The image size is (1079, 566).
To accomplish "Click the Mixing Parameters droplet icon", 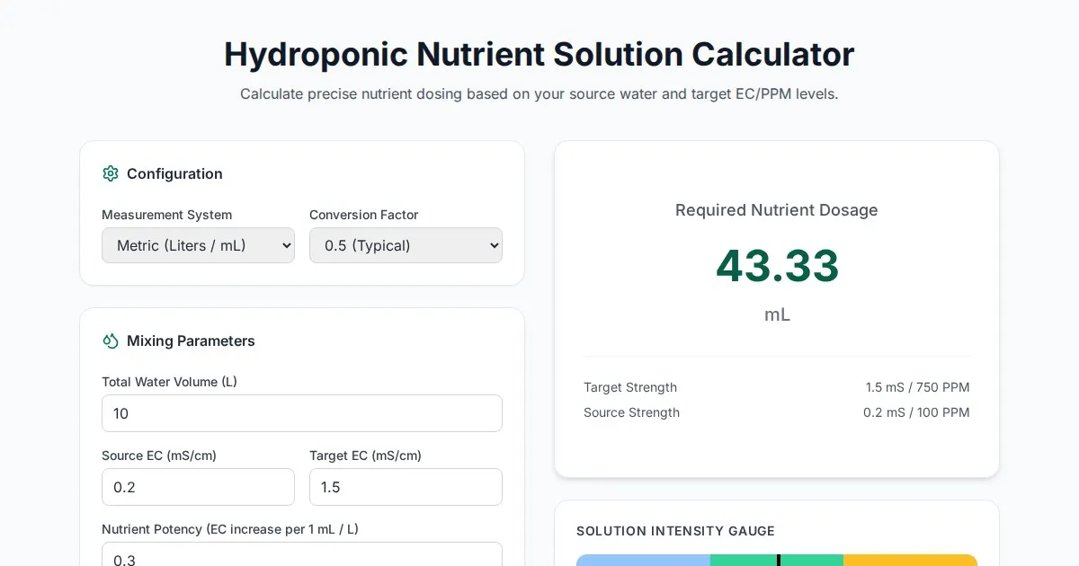I will 111,340.
